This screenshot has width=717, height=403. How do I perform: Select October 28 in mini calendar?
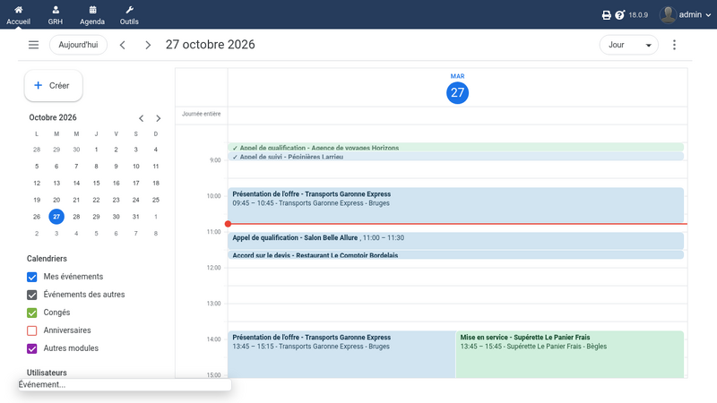pyautogui.click(x=76, y=217)
